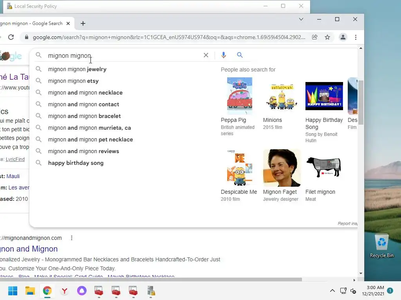Reload the Google search page
The image size is (401, 300).
(11, 37)
